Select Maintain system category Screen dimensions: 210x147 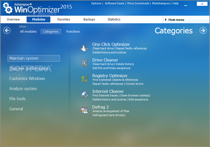coord(34,58)
